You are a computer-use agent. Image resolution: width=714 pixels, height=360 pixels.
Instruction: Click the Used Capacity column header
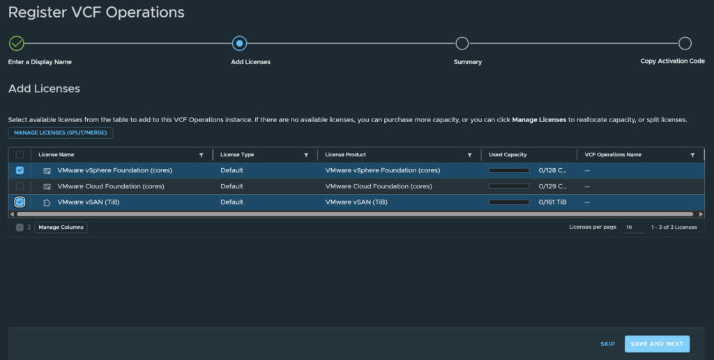tap(508, 155)
